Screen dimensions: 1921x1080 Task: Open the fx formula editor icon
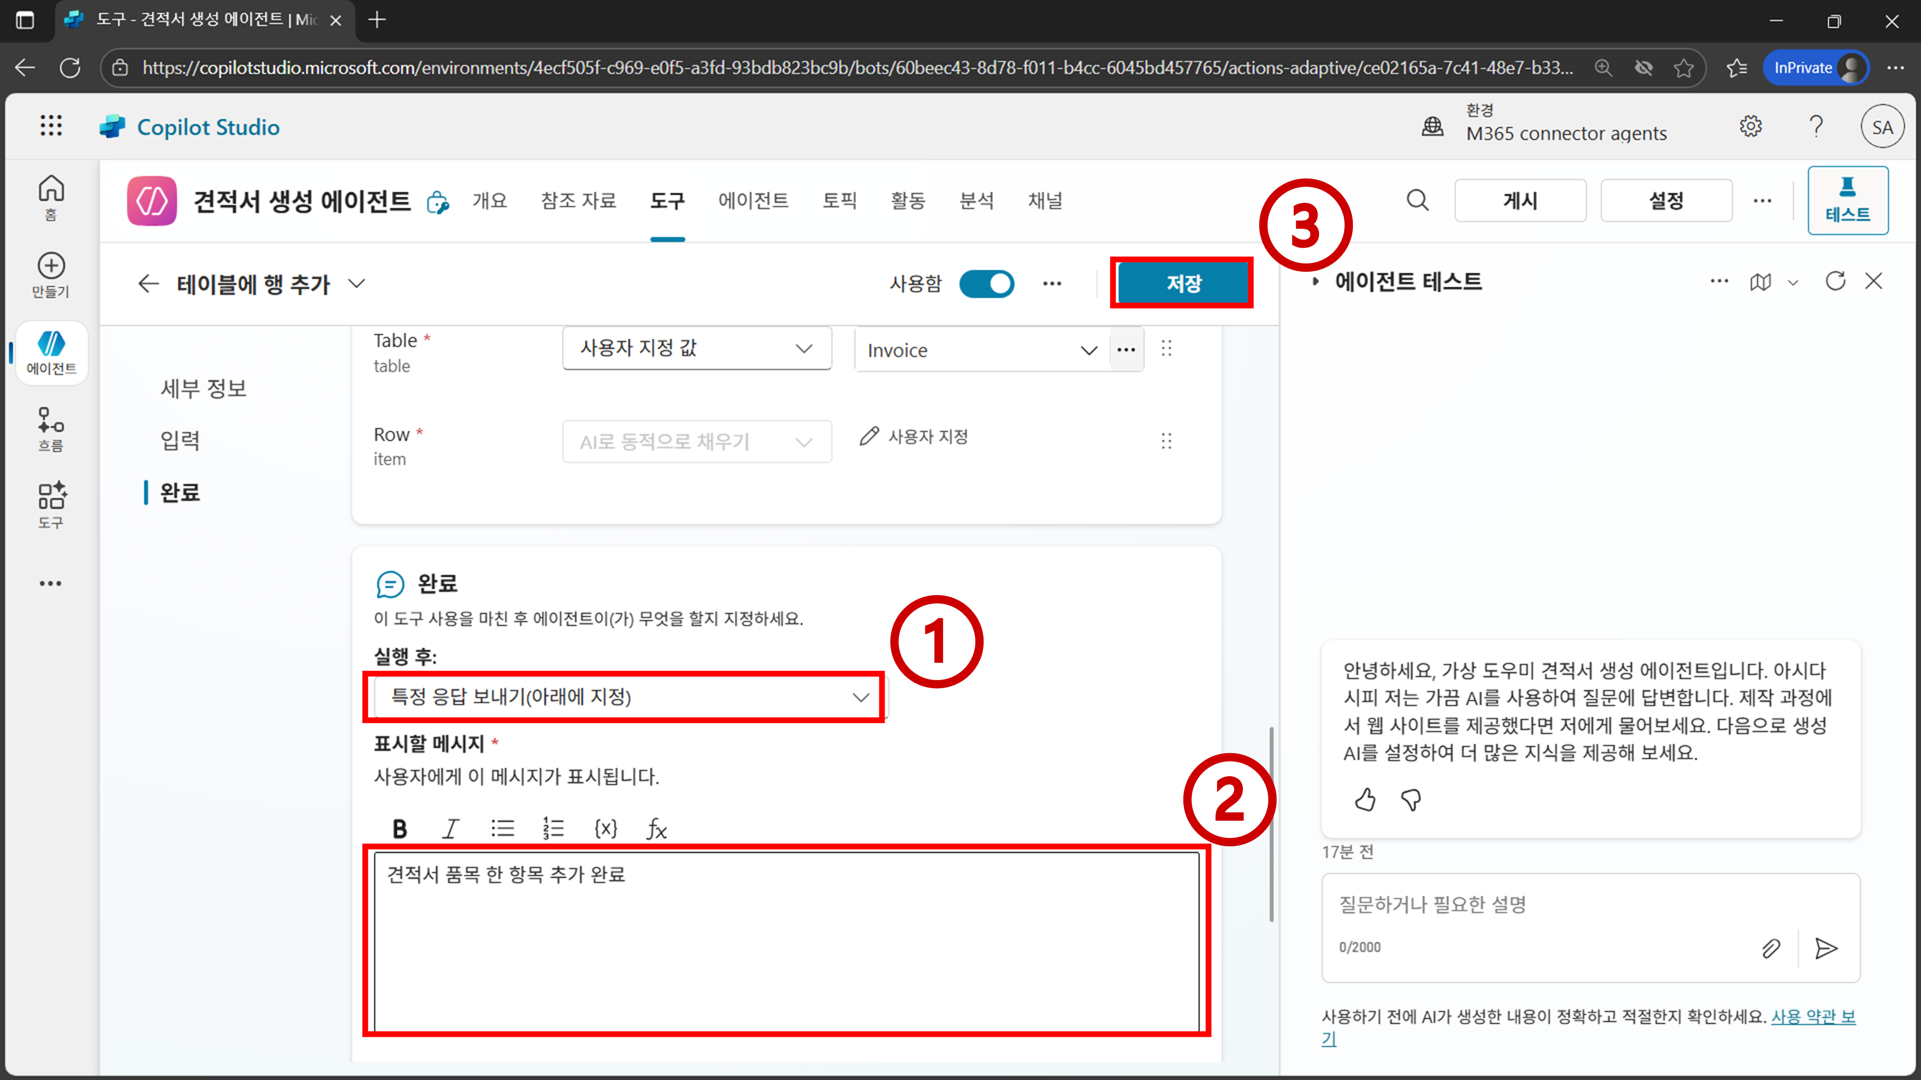[656, 828]
